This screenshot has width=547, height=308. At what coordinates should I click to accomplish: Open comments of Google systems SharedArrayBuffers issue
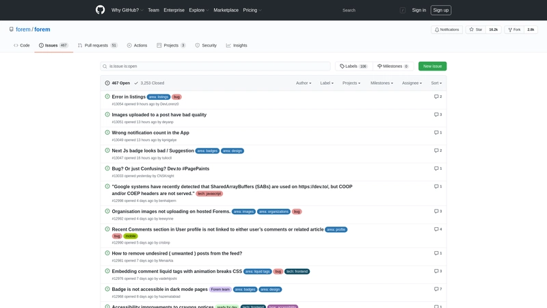pos(438,186)
